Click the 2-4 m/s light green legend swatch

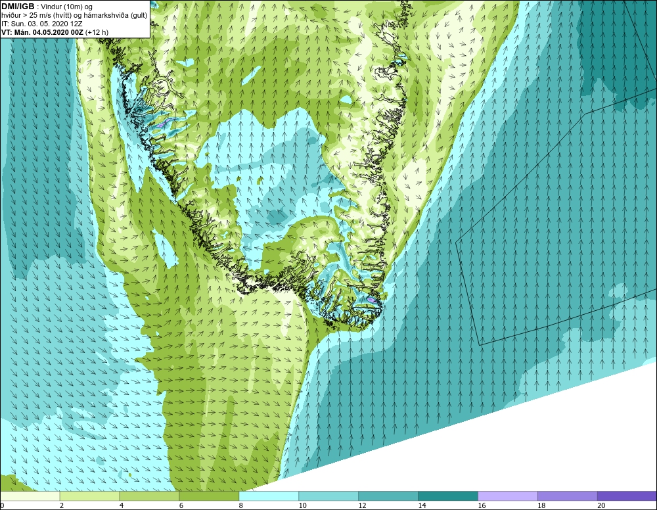89,496
